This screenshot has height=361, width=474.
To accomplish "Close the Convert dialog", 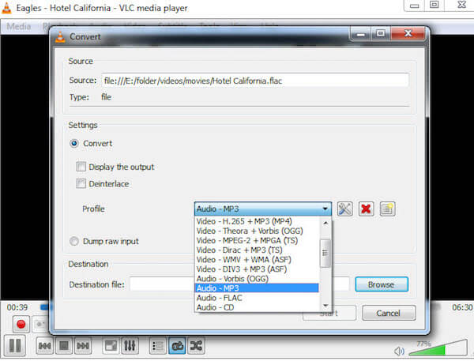I will click(x=408, y=33).
